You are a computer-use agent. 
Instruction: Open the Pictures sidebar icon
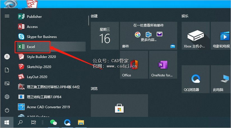click(7, 83)
